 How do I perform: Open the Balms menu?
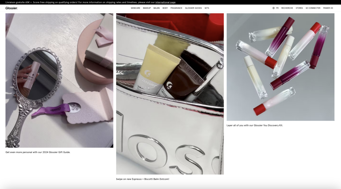click(157, 8)
